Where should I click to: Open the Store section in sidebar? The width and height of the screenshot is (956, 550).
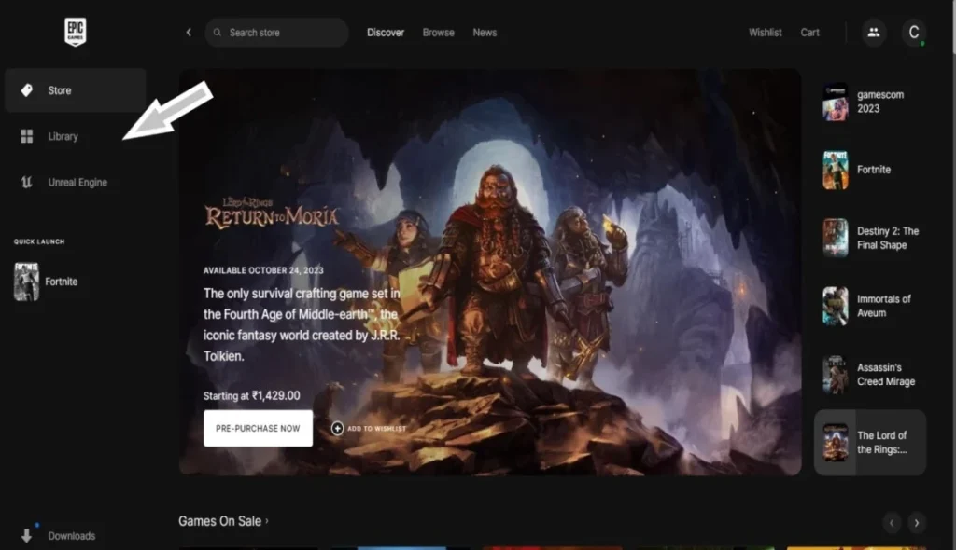tap(76, 90)
